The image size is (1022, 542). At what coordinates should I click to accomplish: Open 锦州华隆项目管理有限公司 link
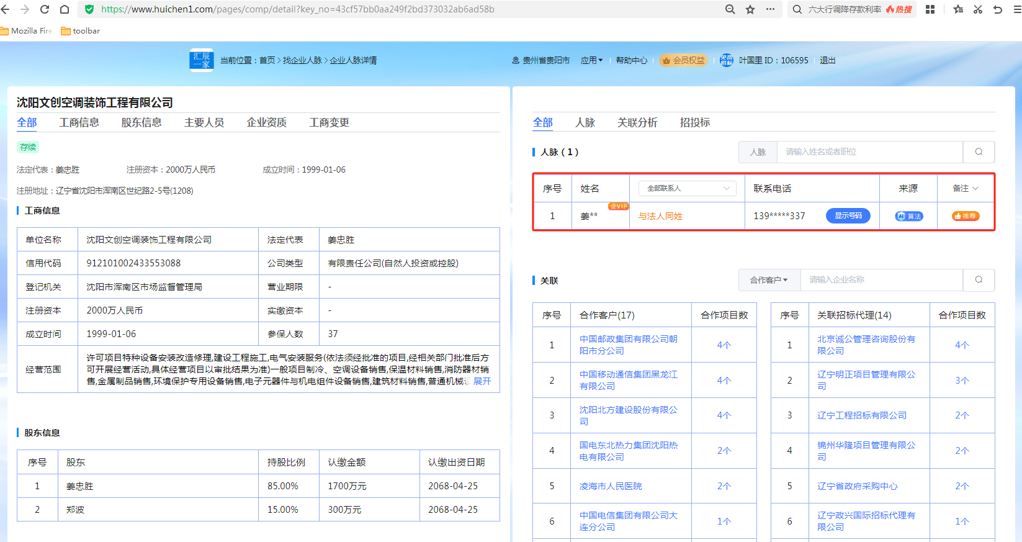(x=866, y=451)
